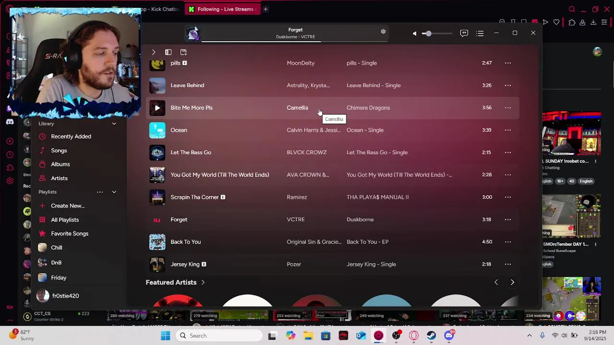Click the calendar add icon in toolbar
The width and height of the screenshot is (614, 345).
183,52
